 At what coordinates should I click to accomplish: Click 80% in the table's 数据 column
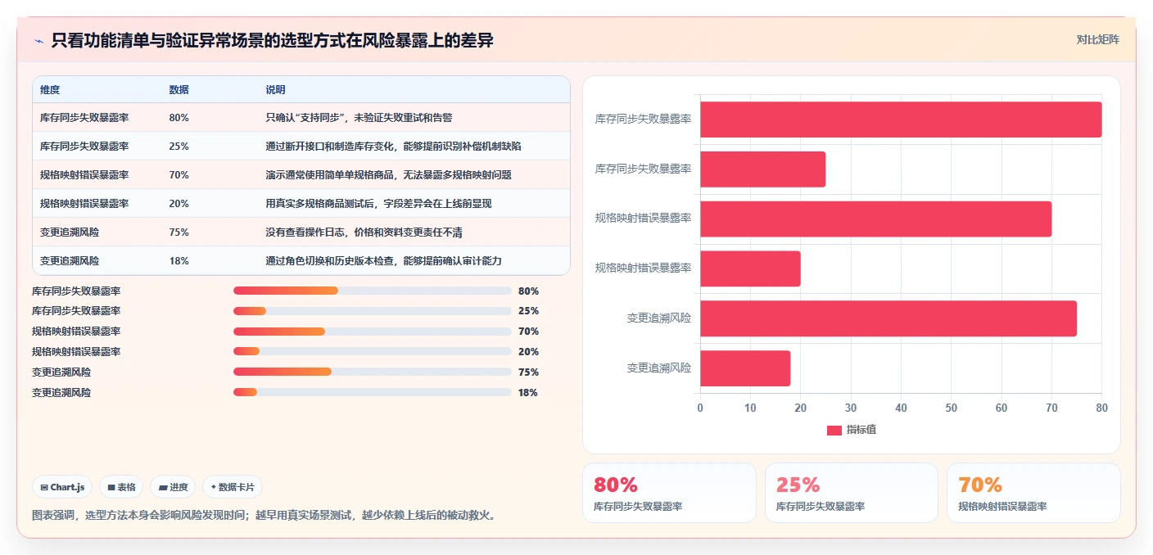(179, 118)
